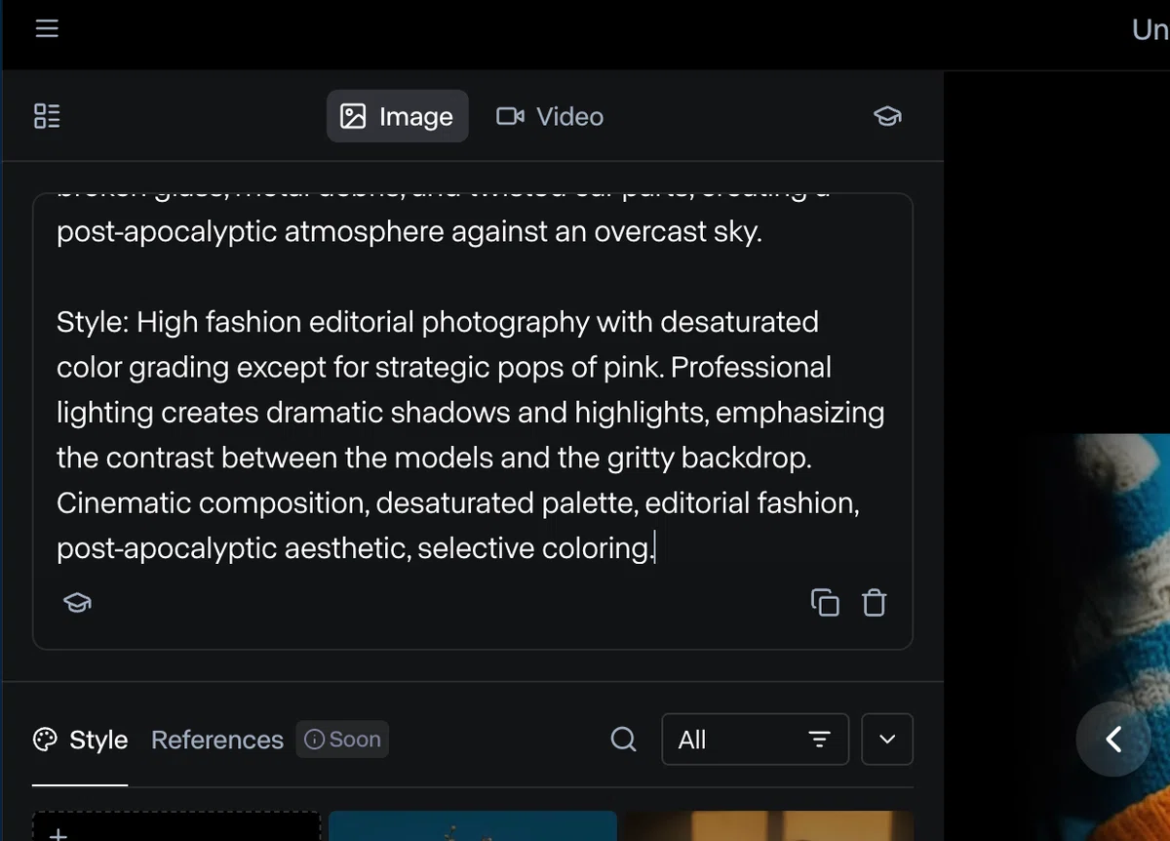Click the graduation cap icon in top bar
This screenshot has height=841, width=1170.
click(887, 117)
